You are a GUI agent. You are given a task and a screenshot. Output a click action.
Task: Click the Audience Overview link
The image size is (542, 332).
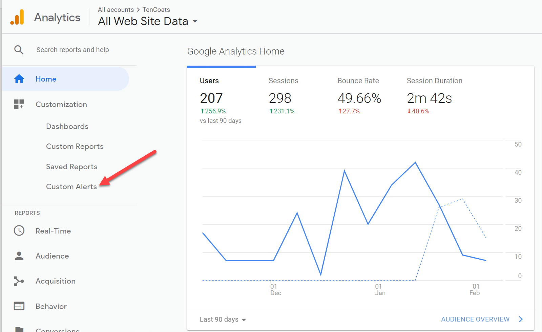coord(475,319)
